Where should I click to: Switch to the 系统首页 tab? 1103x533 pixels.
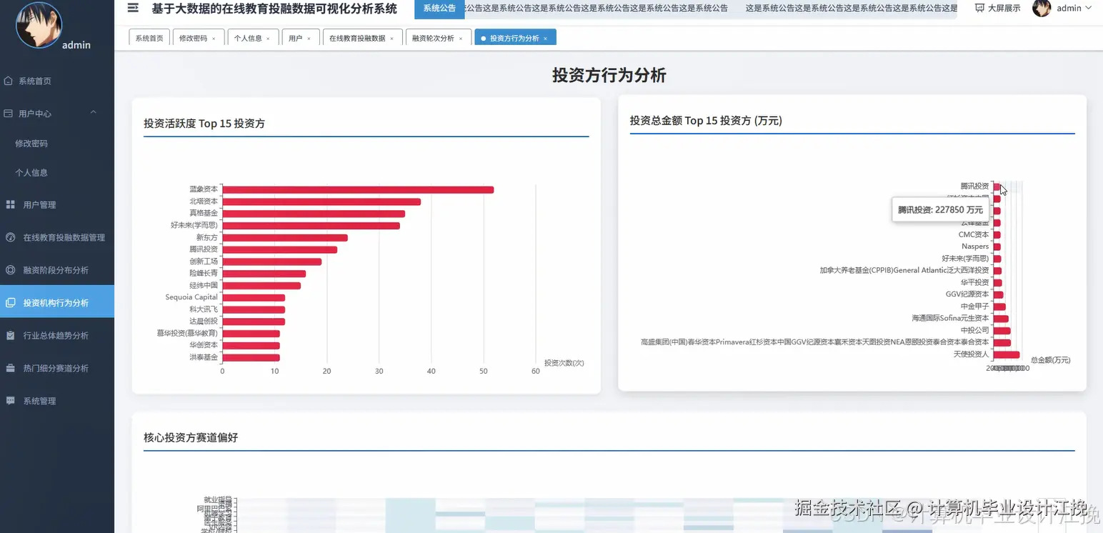coord(149,38)
